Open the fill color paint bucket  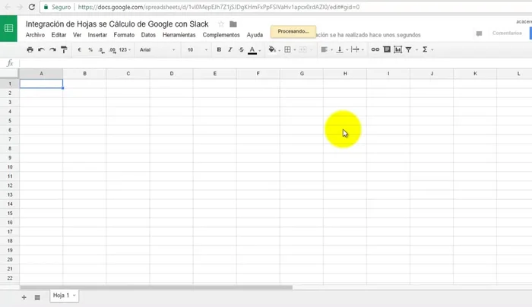(272, 49)
